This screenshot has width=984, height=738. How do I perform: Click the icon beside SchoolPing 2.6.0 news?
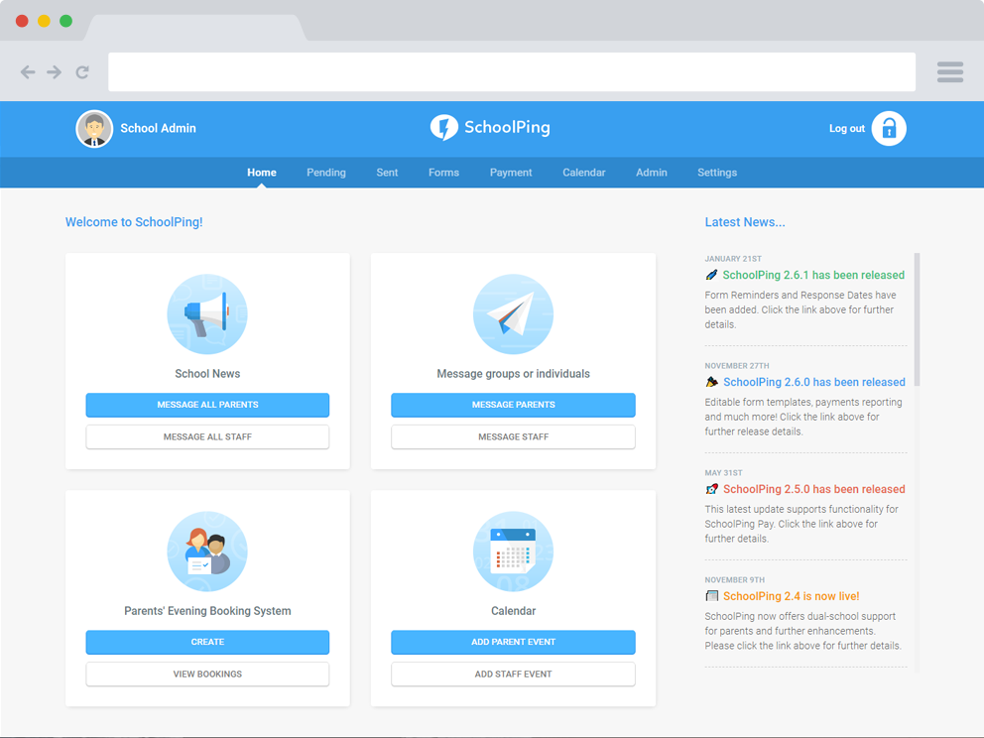click(711, 382)
